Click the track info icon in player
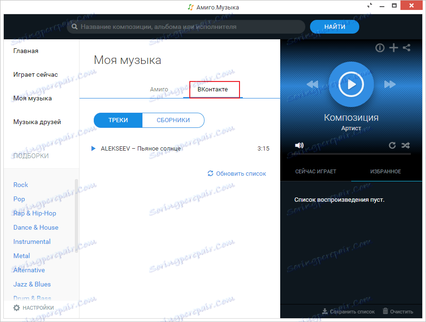This screenshot has height=322, width=426. point(380,48)
